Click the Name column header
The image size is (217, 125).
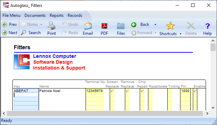point(44,86)
